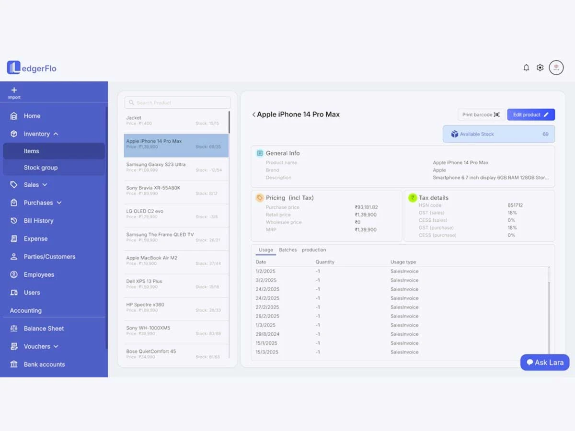The height and width of the screenshot is (431, 575).
Task: Click the Import plus icon
Action: coord(14,90)
